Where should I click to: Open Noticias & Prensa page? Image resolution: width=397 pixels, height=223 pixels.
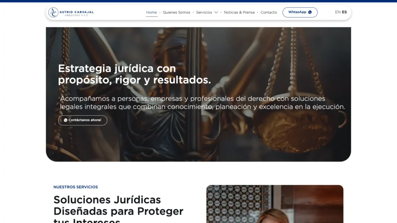pos(239,12)
